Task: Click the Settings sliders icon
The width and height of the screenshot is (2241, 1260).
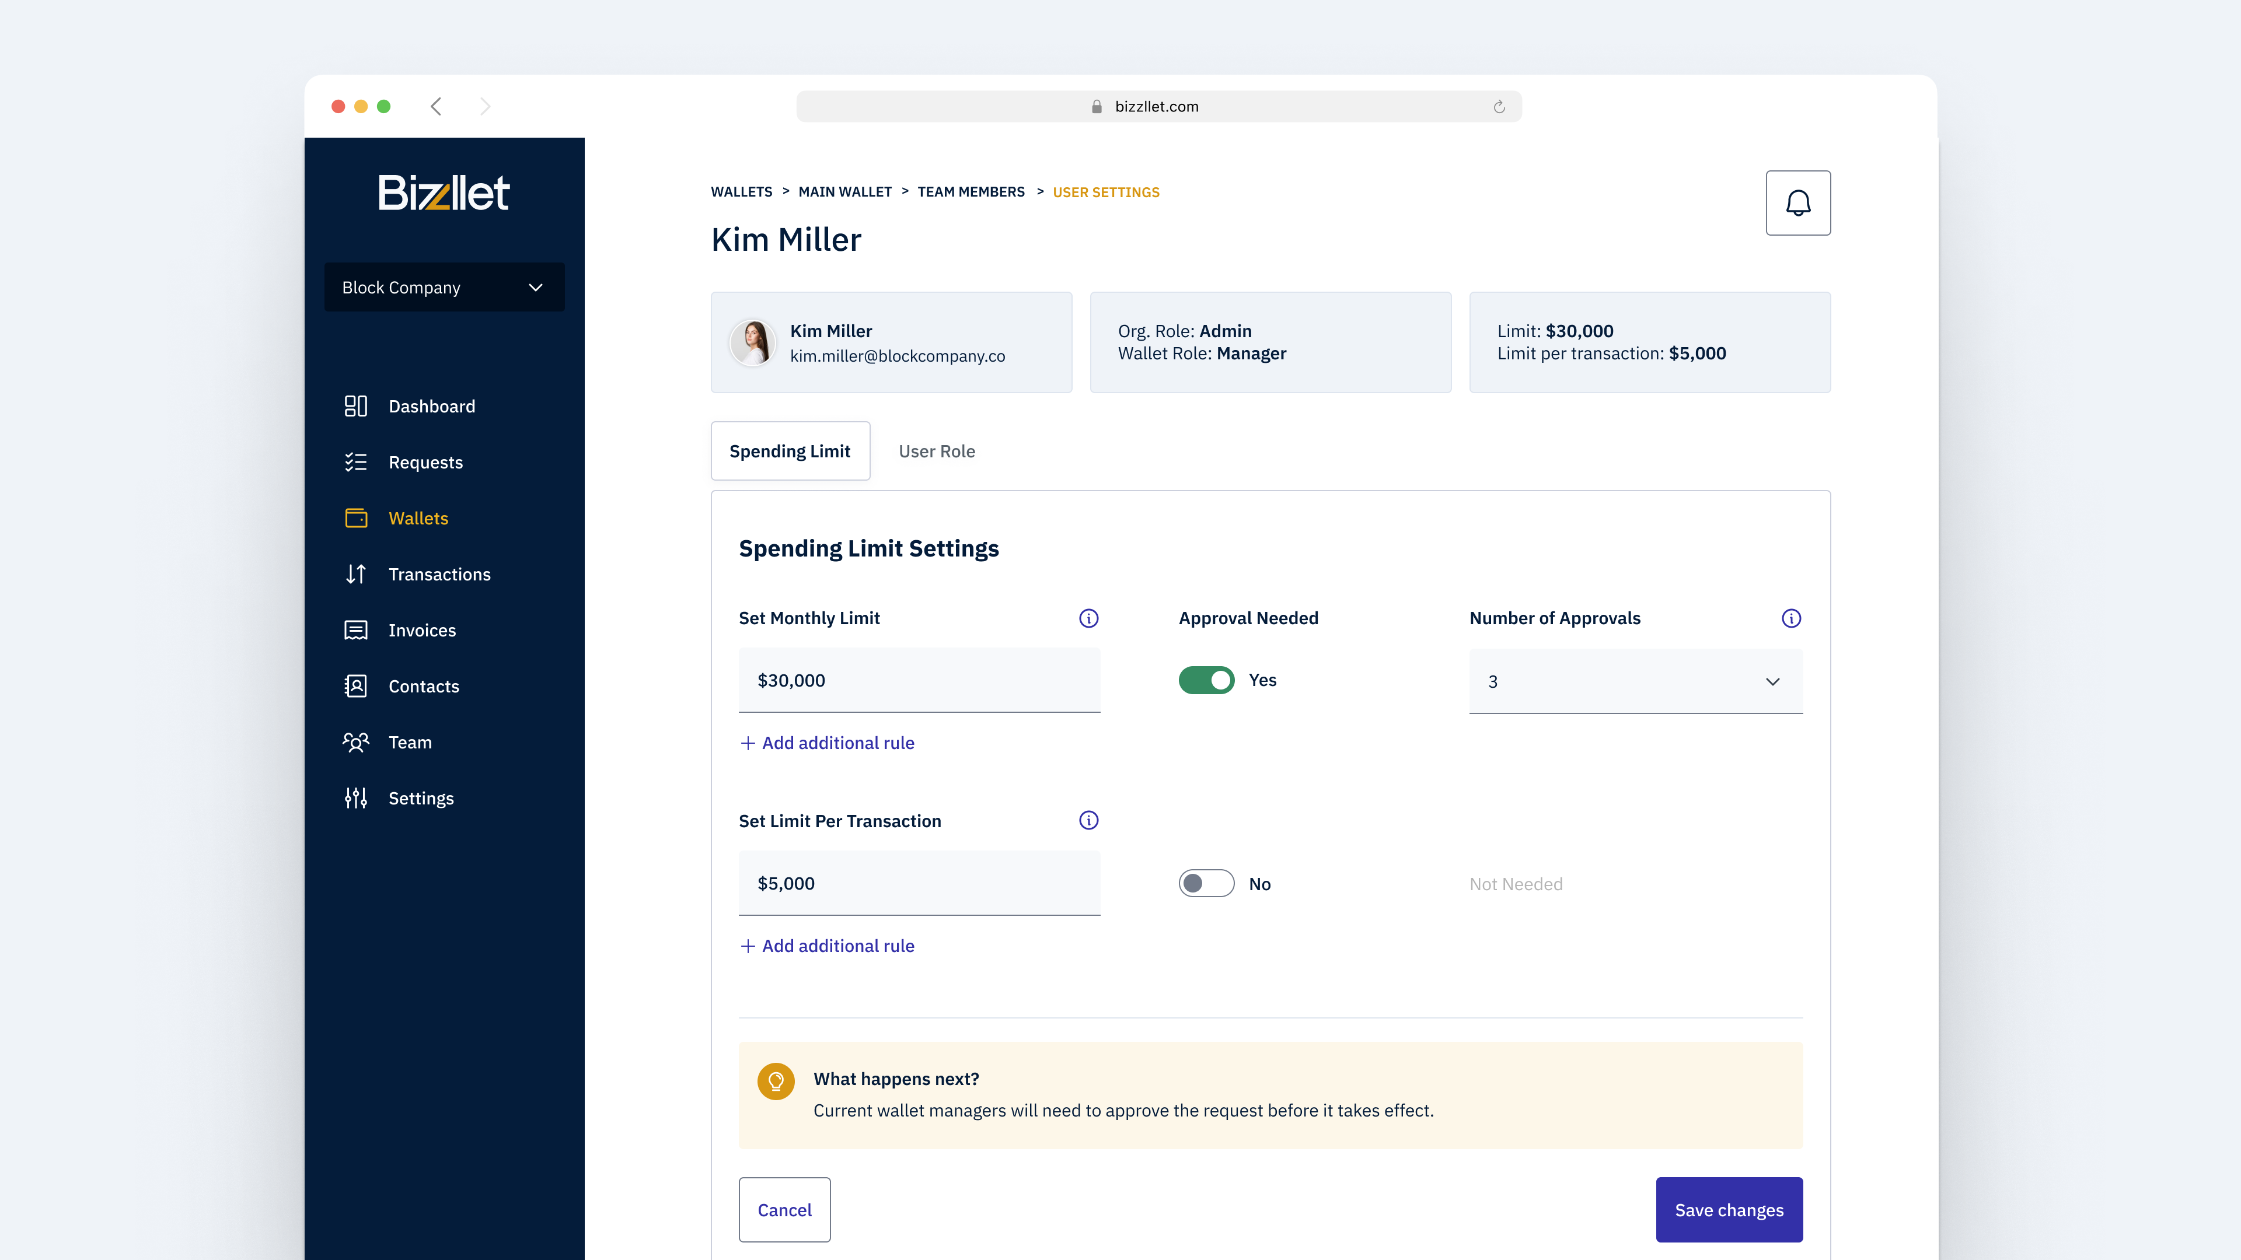Action: click(x=356, y=797)
